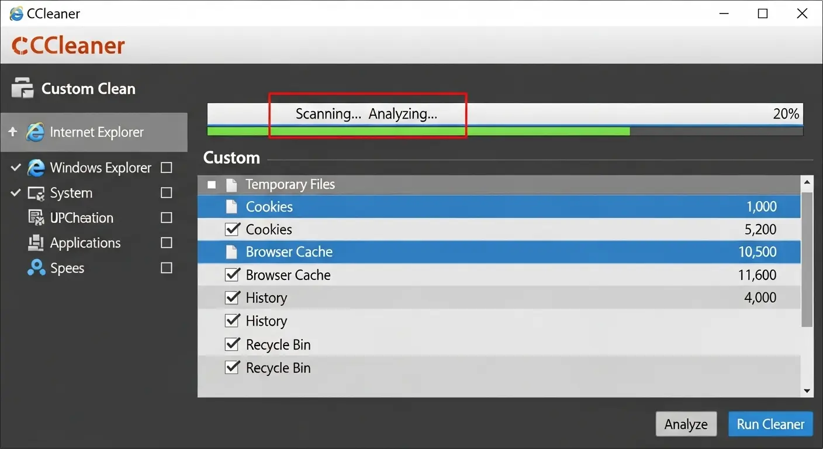
Task: Maximize the CCleaner window
Action: 763,13
